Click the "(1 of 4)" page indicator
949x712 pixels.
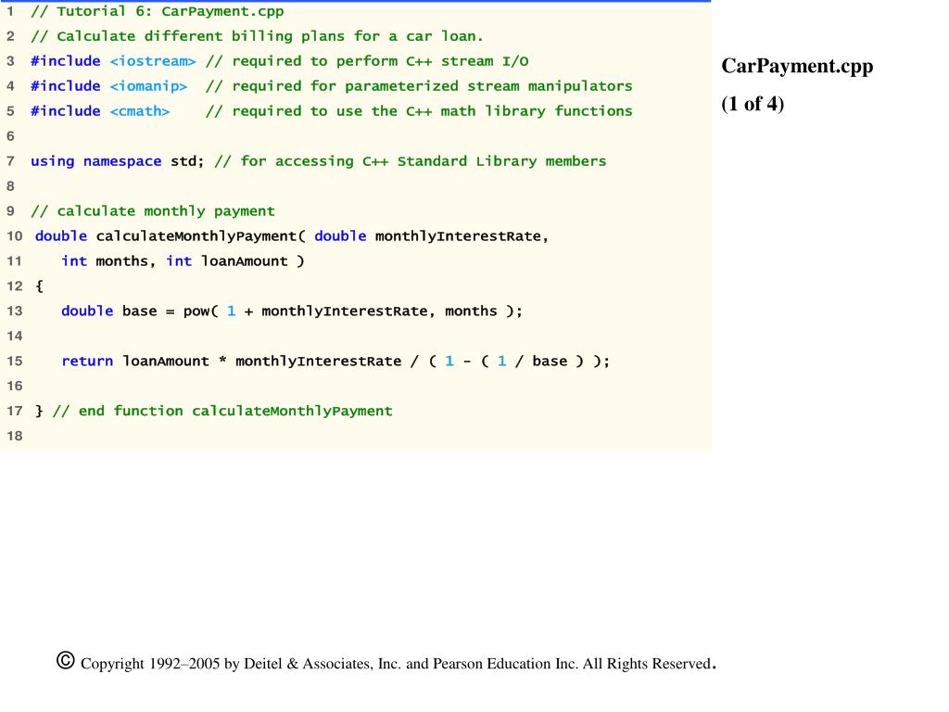click(753, 104)
